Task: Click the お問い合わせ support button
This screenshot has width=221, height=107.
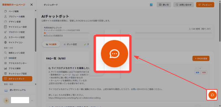Action: click(183, 5)
